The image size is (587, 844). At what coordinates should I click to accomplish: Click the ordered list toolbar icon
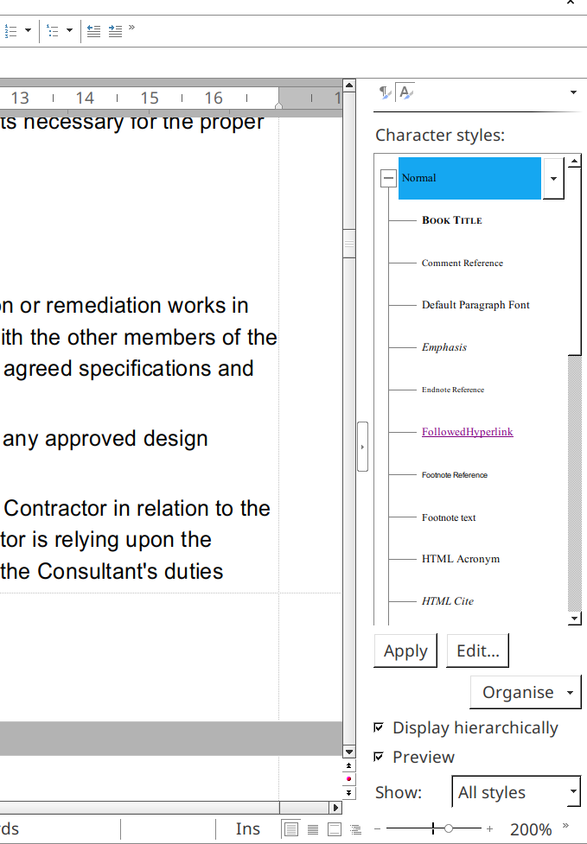click(x=10, y=31)
